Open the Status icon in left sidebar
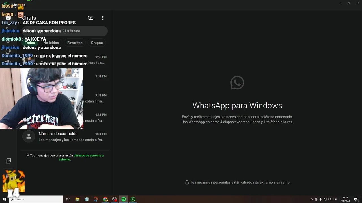Viewport: 362px width, 203px height. pyautogui.click(x=8, y=40)
